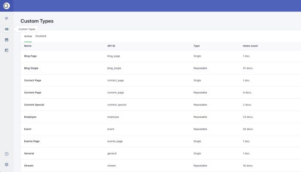Click the events_page API ID
Viewport: 301px width, 172px height.
coord(115,141)
